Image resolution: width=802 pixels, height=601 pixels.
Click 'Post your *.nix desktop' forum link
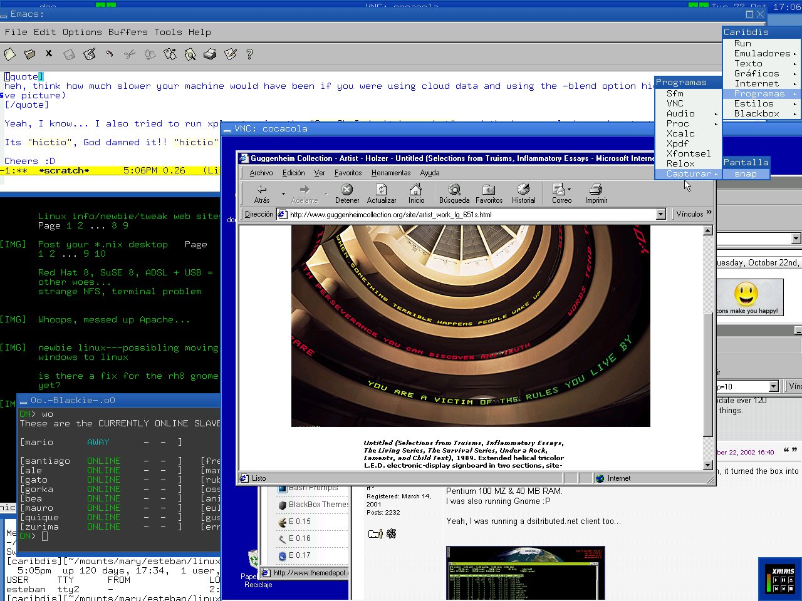(103, 244)
